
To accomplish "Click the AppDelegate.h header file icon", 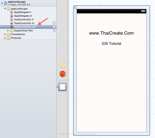I will [x=12, y=12].
